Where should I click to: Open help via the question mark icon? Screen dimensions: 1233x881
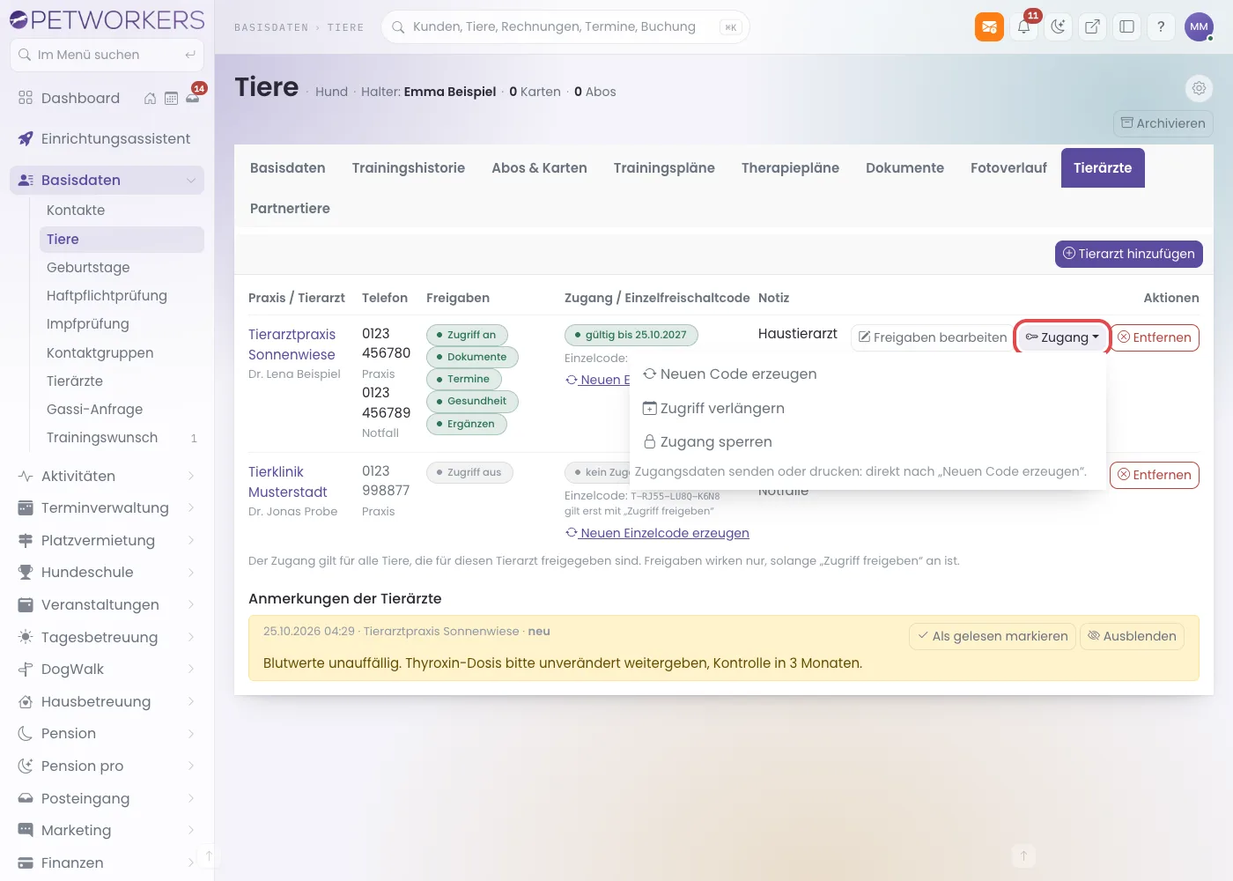click(x=1161, y=26)
